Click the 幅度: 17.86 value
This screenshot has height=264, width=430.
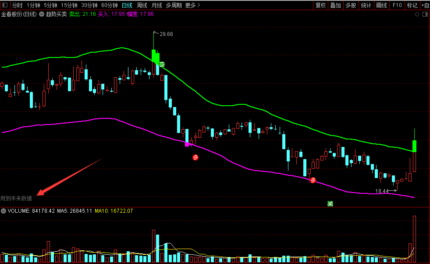pyautogui.click(x=140, y=14)
